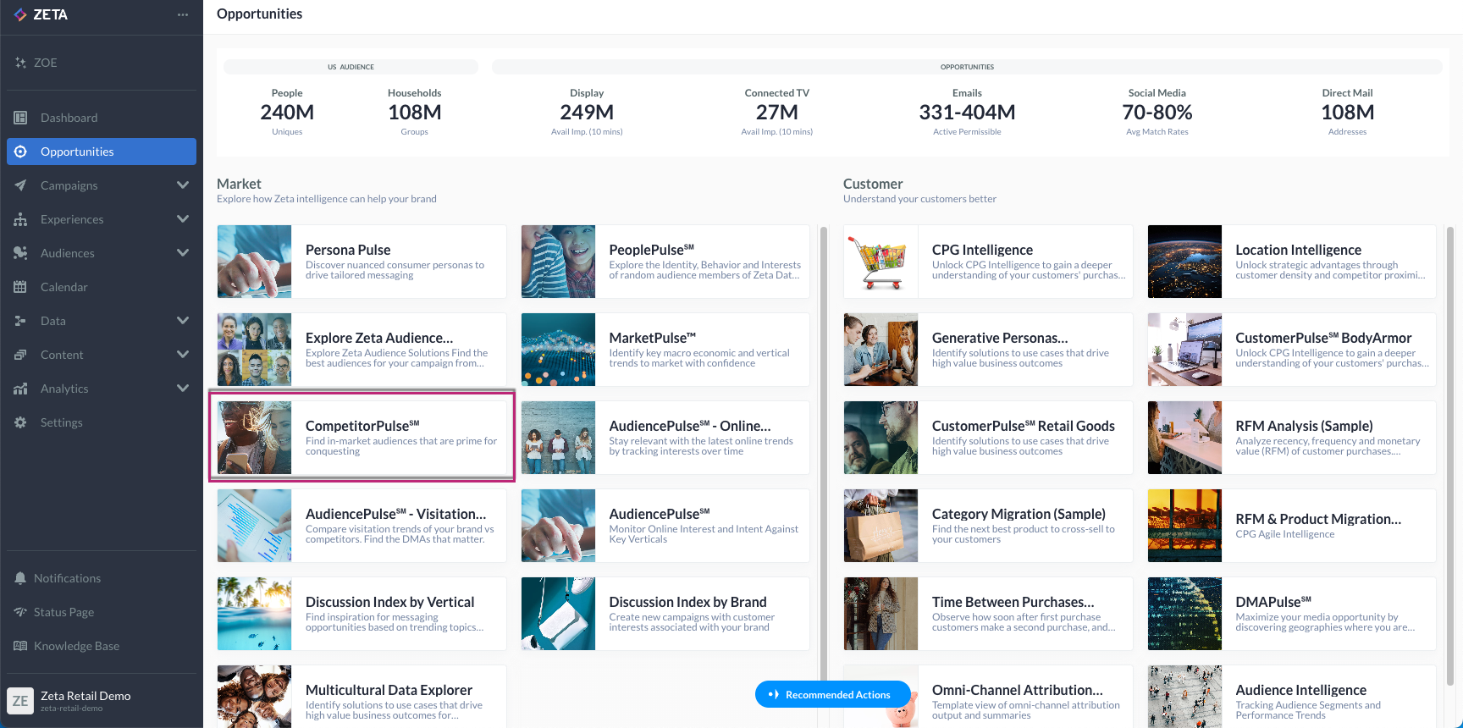This screenshot has width=1463, height=728.
Task: Click the Market section vertical scrollbar
Action: click(823, 440)
